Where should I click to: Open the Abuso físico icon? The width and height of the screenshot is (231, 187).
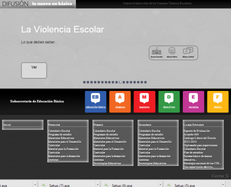(172, 52)
